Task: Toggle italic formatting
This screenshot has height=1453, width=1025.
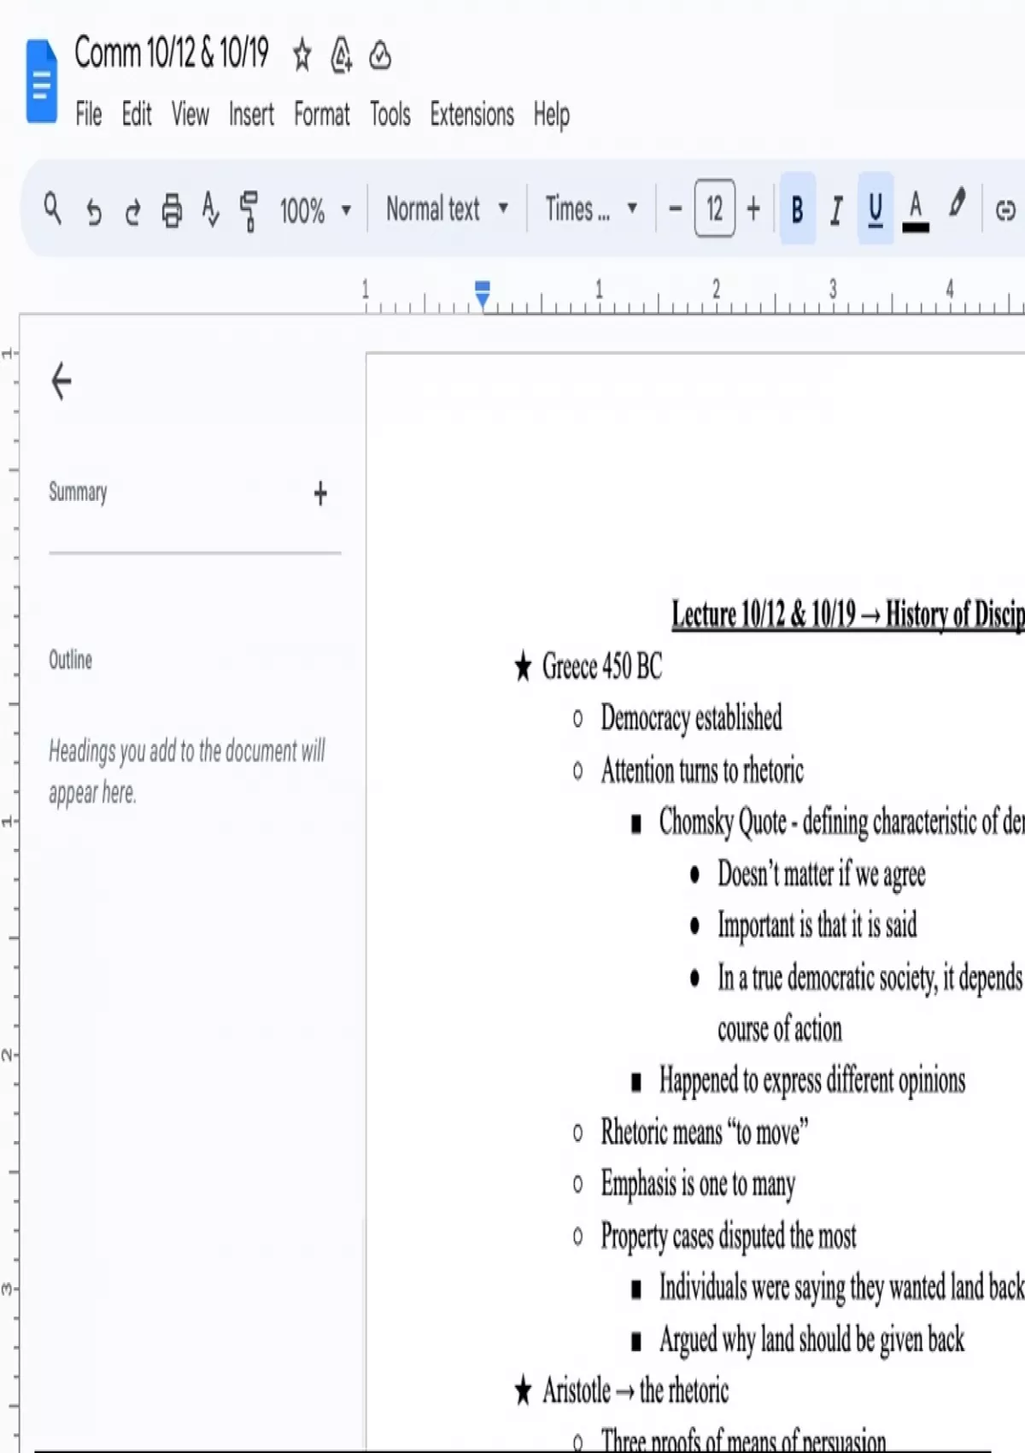Action: 836,209
